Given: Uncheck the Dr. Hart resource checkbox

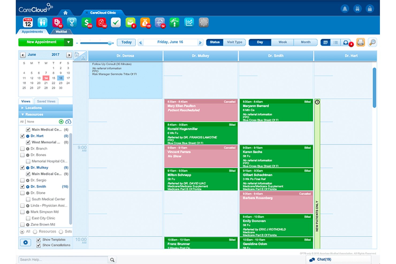Looking at the screenshot, I should [22, 136].
